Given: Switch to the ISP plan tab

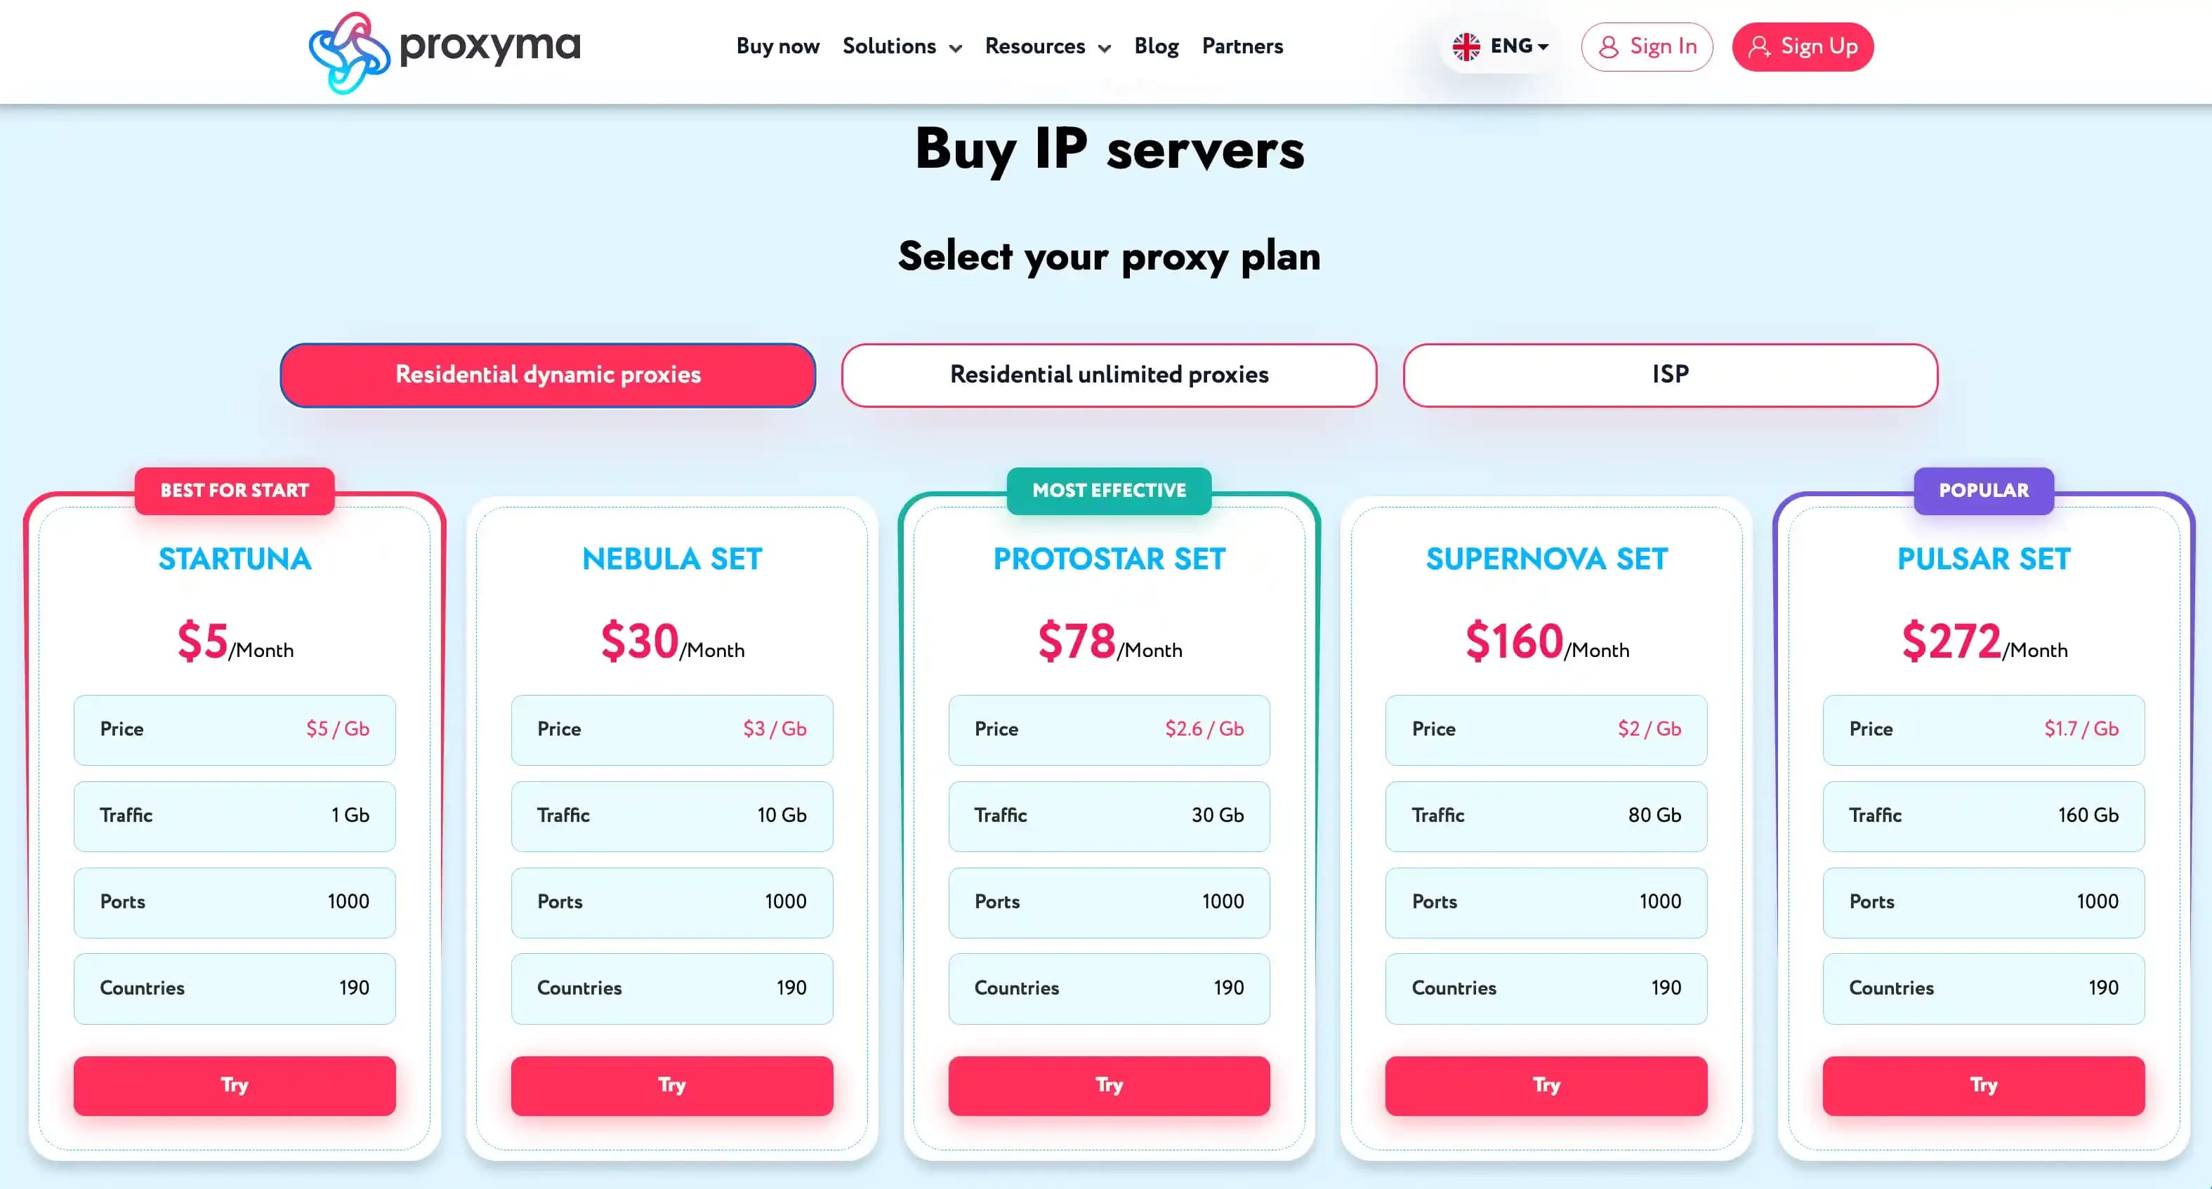Looking at the screenshot, I should (1669, 375).
